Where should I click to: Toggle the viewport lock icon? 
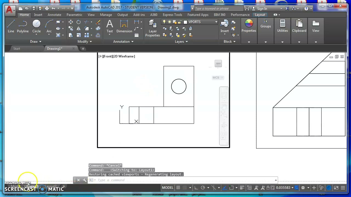coord(268,188)
